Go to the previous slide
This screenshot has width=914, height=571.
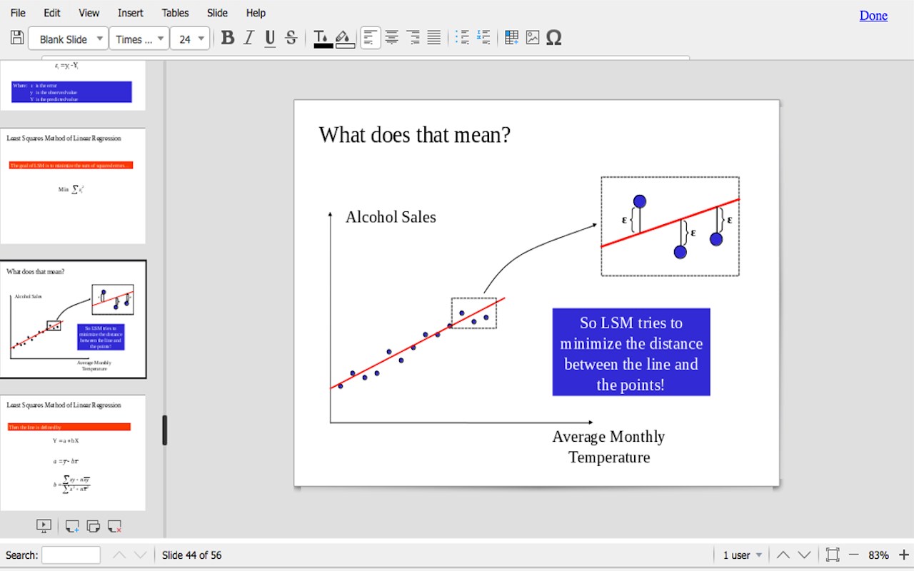pos(783,555)
